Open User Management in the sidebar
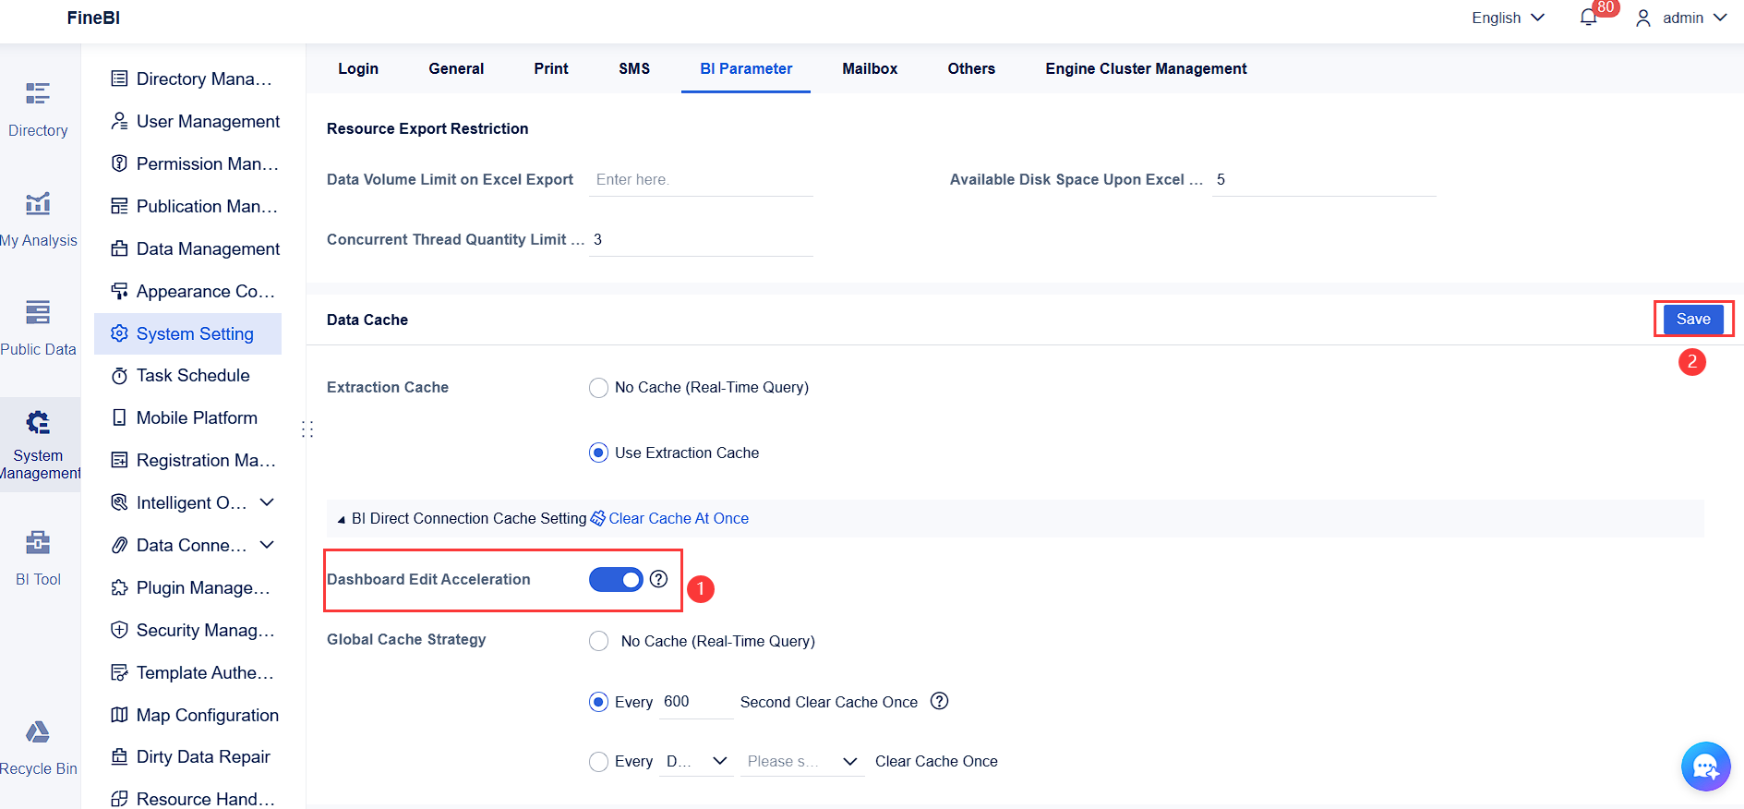The image size is (1744, 809). 195,121
